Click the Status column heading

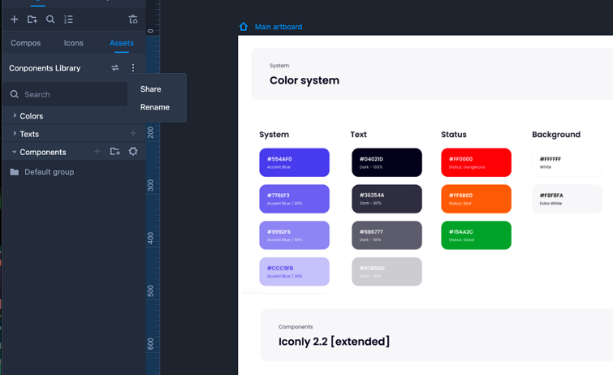454,135
